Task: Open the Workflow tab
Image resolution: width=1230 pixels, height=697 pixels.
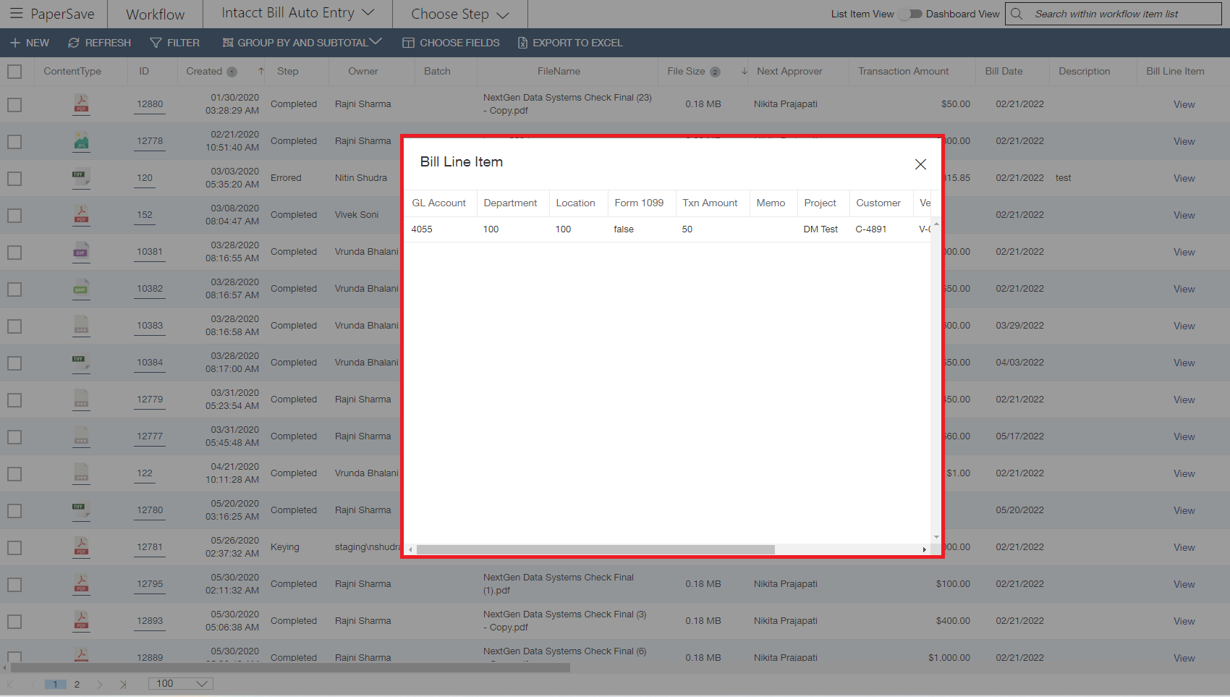Action: pos(155,14)
